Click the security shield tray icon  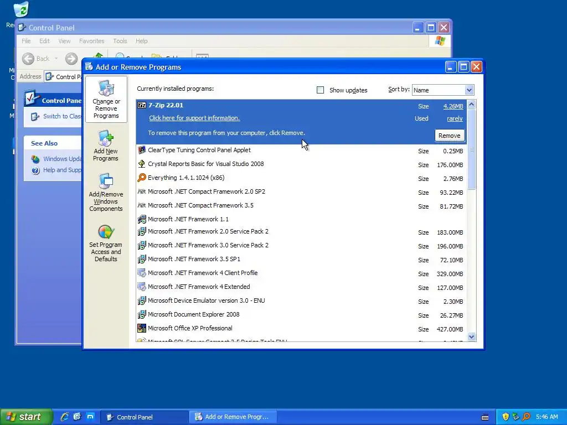(x=506, y=417)
